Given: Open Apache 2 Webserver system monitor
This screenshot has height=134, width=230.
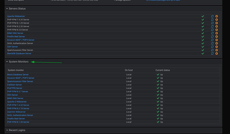Looking at the screenshot, I should [17, 101].
